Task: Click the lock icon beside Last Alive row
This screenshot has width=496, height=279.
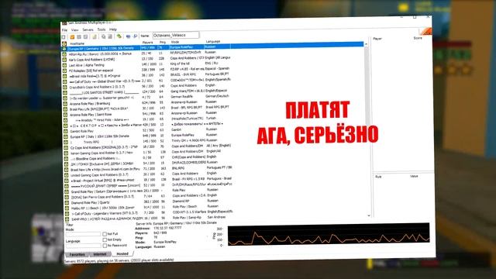Action: (x=64, y=65)
